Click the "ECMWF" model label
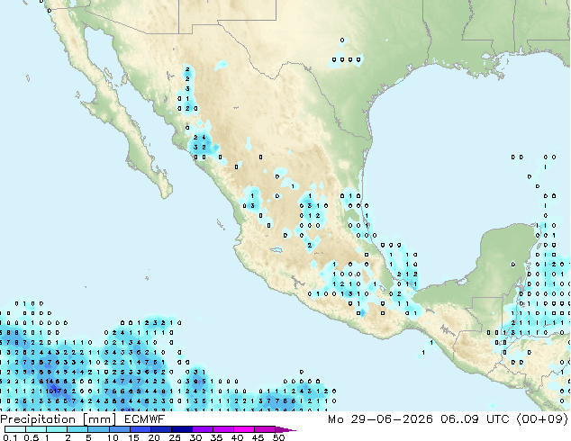Image resolution: width=571 pixels, height=441 pixels. point(145,419)
